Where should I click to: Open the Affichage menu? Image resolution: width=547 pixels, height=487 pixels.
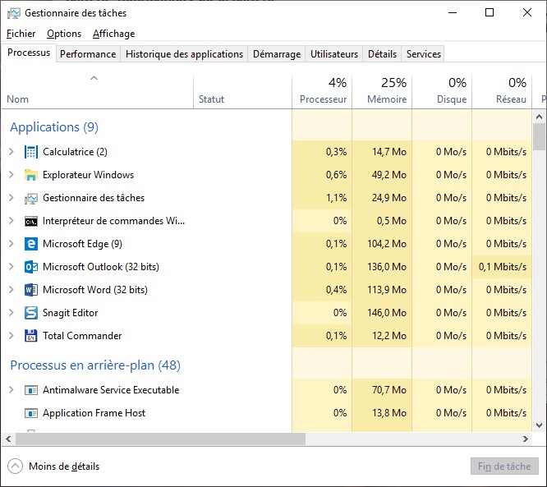(113, 34)
